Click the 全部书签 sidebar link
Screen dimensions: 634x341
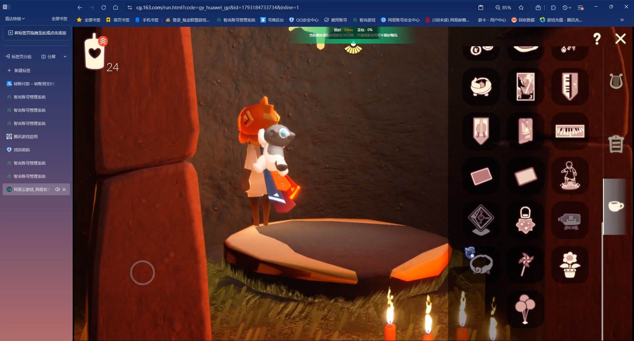pos(59,19)
